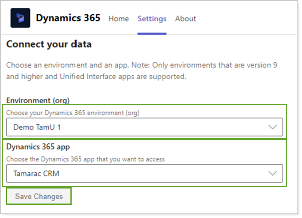Click the Dynamics 365 logo icon
Image resolution: width=302 pixels, height=218 pixels.
[20, 19]
